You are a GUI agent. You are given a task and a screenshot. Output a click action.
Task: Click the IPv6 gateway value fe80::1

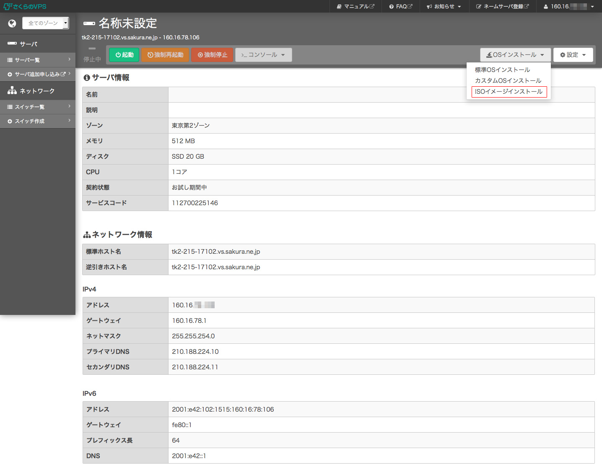tap(182, 425)
